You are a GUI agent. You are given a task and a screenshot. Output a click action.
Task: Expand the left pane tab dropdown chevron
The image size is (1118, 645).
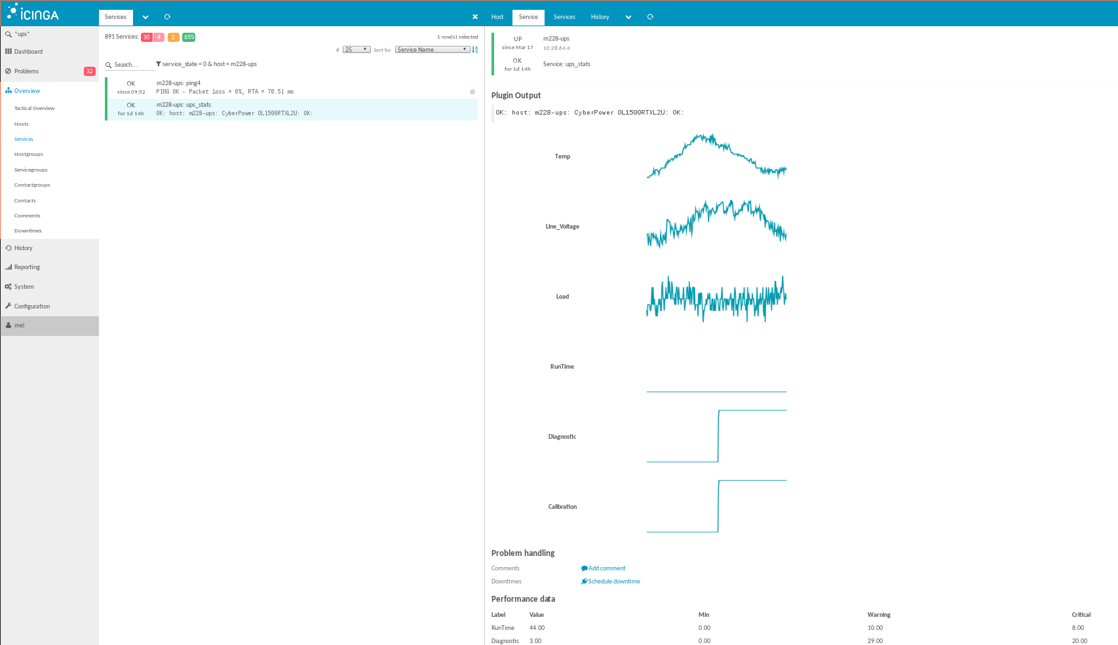tap(145, 18)
